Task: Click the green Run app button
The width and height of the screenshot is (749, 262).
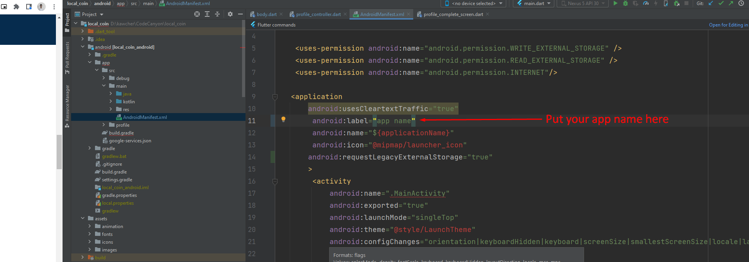Action: (615, 4)
